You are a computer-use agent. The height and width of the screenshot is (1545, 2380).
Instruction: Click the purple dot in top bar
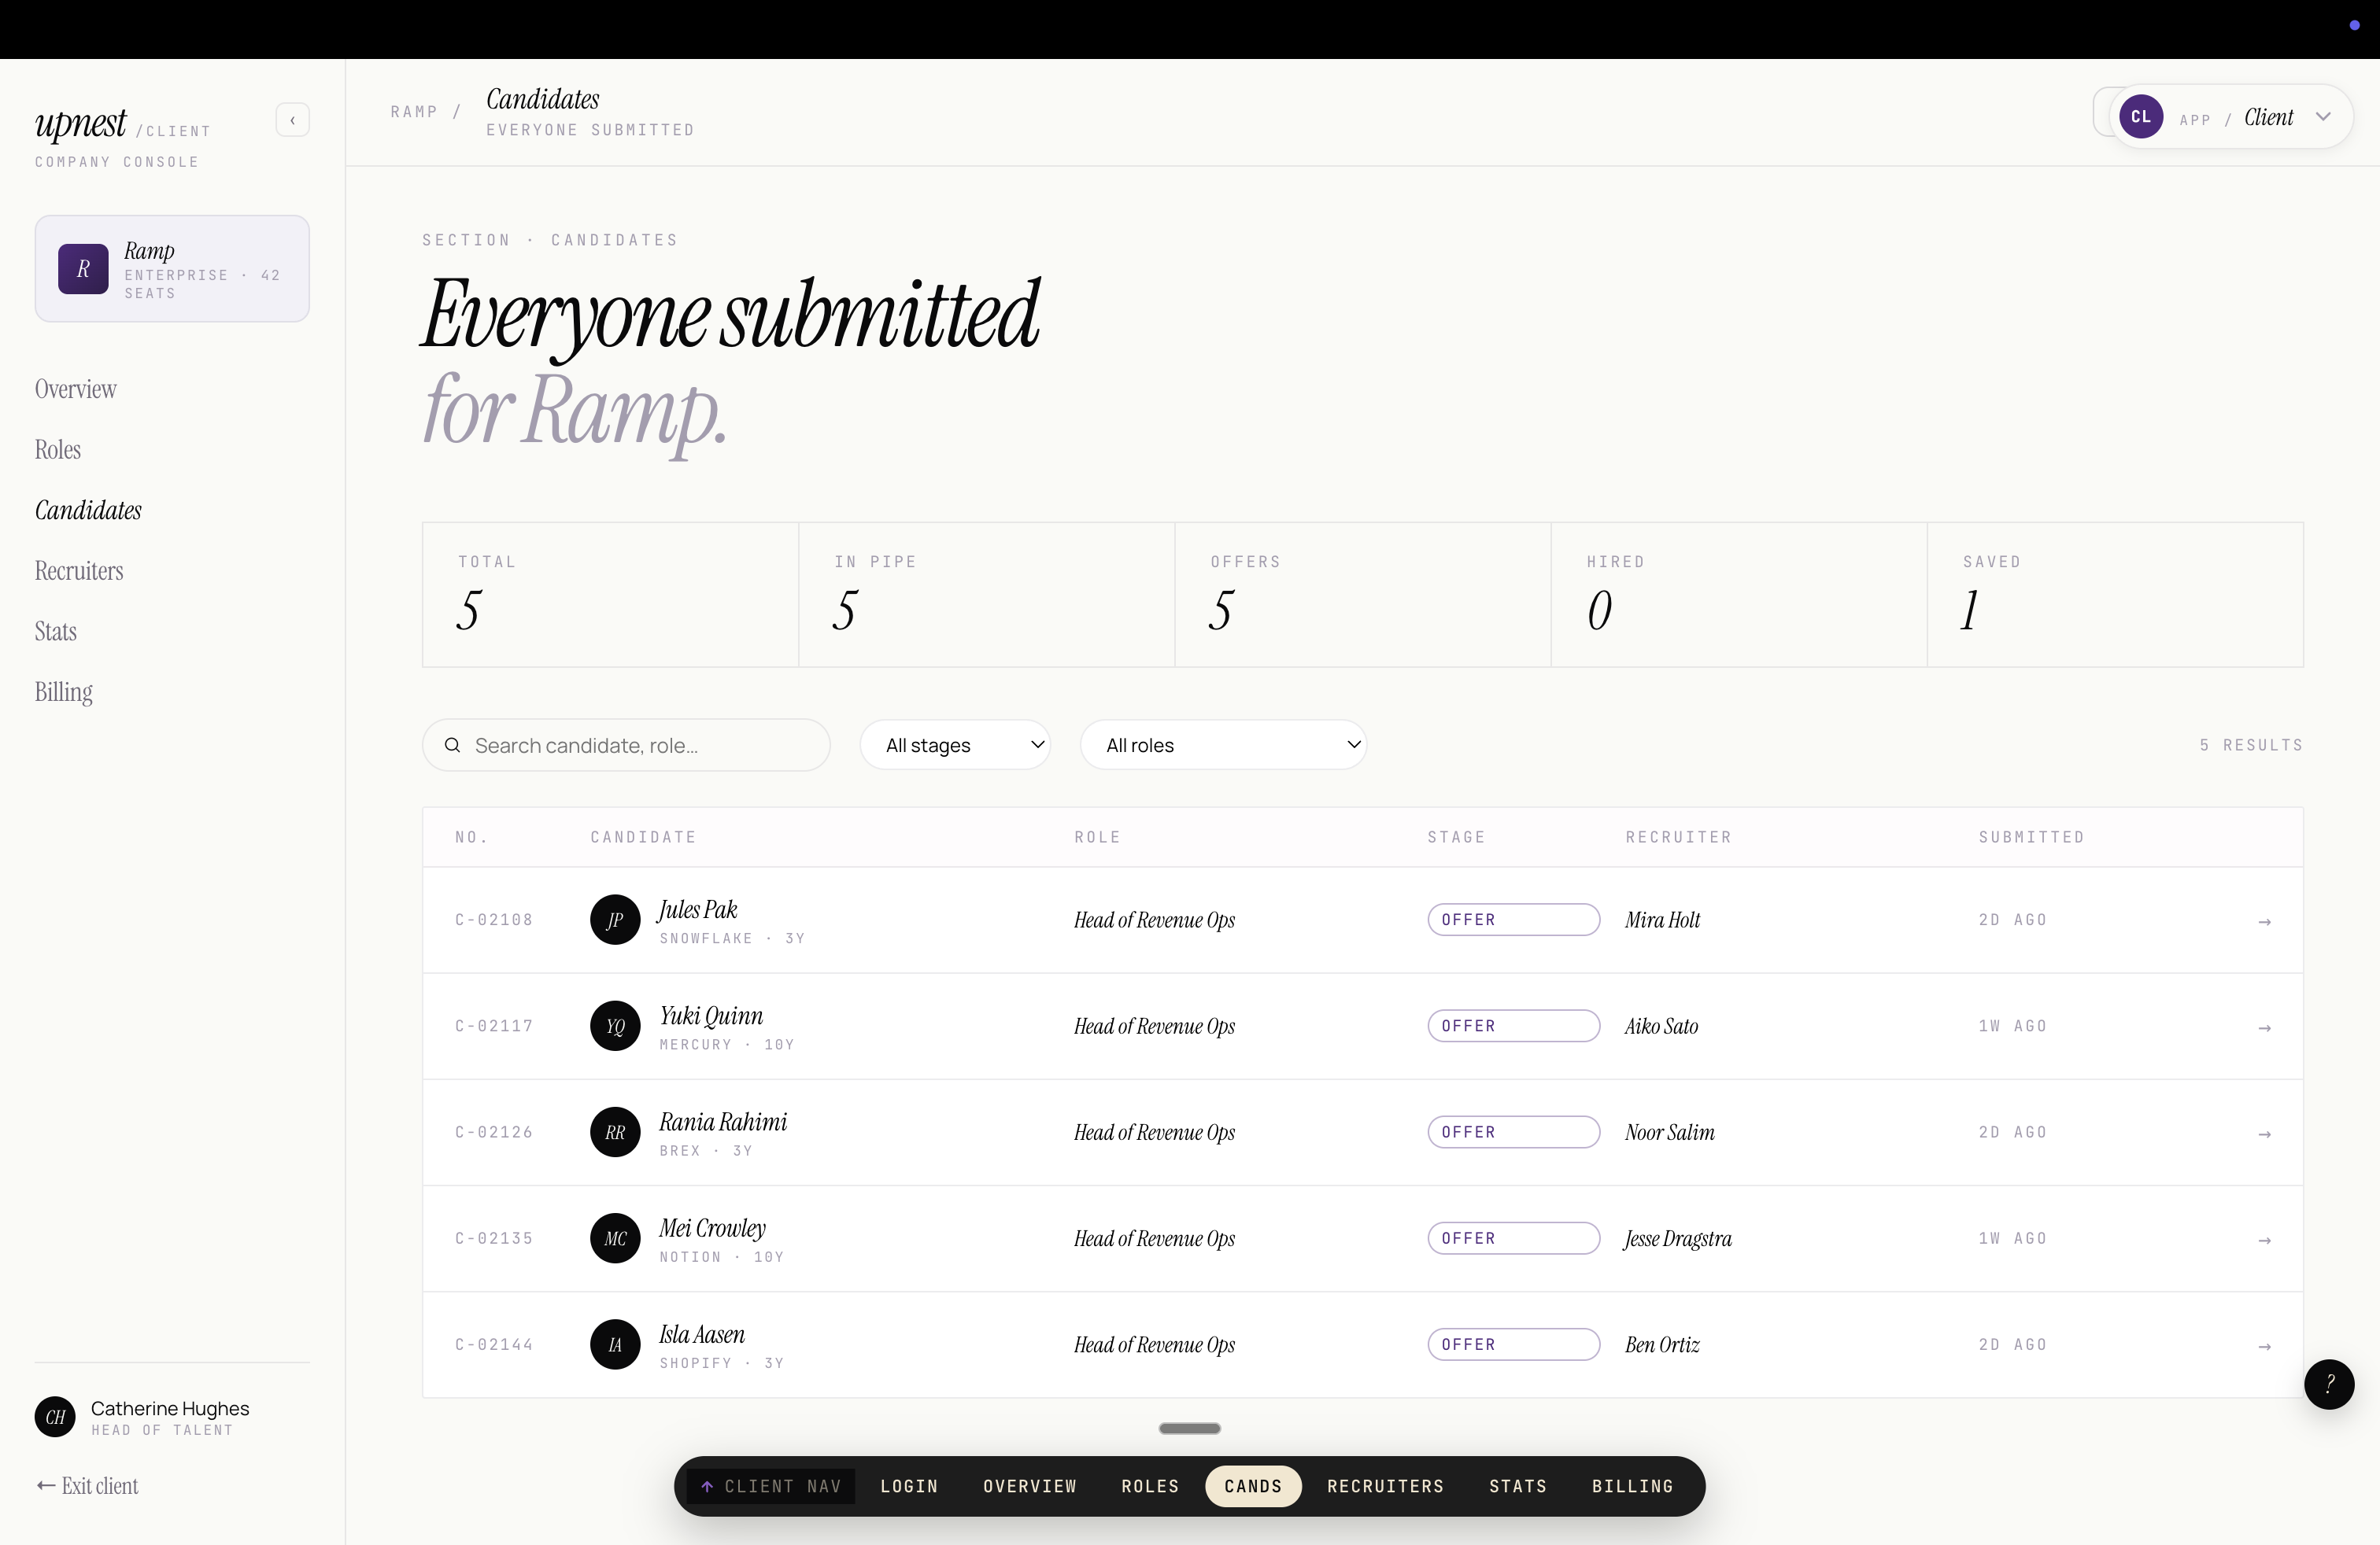point(2354,25)
